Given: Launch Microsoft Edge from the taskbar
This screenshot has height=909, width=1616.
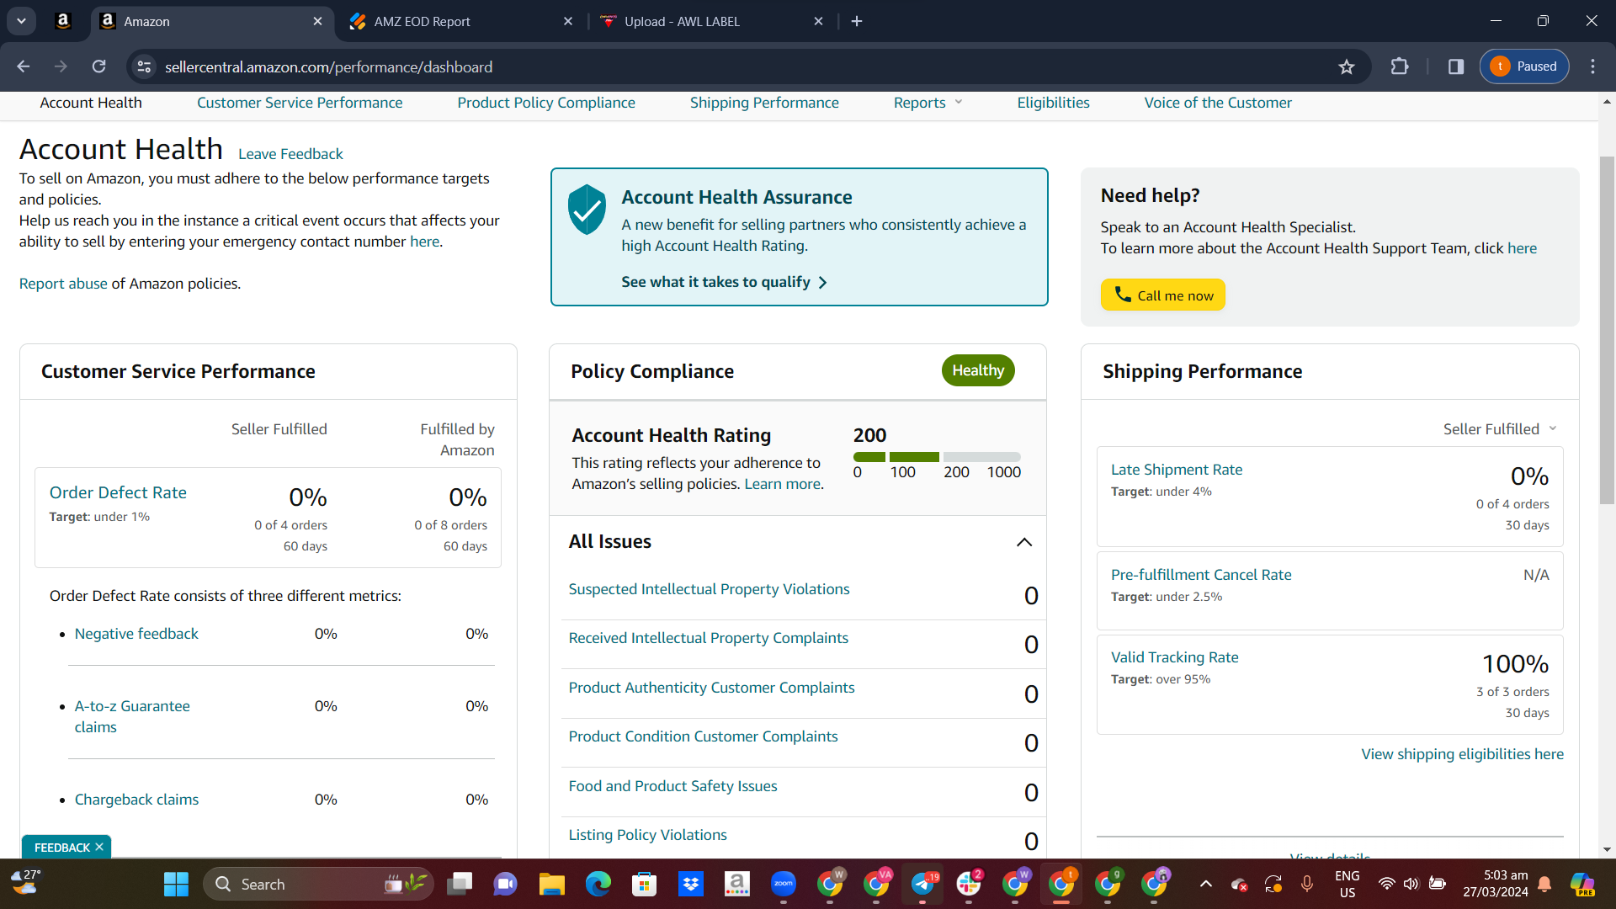Looking at the screenshot, I should pyautogui.click(x=598, y=885).
